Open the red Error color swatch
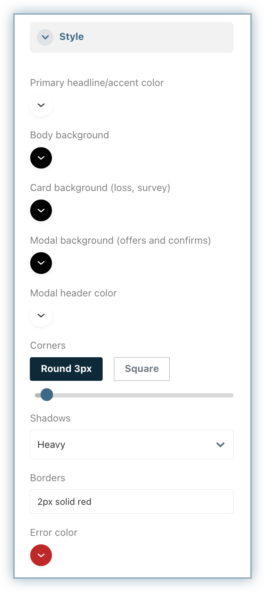The height and width of the screenshot is (592, 265). (41, 555)
